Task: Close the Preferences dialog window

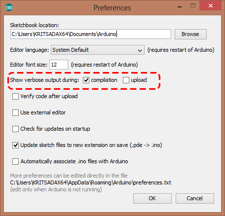Action: coord(211,5)
